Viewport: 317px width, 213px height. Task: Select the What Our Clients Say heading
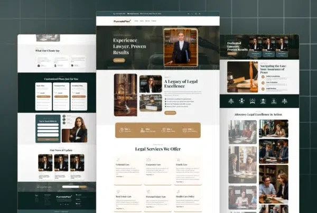(x=48, y=51)
